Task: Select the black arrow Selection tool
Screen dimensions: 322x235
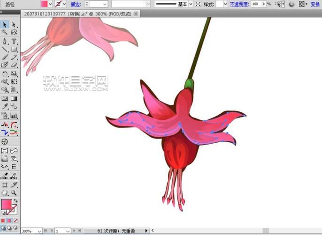Action: coord(5,24)
